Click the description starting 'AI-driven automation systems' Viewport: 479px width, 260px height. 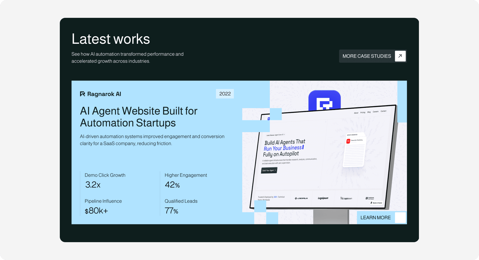[x=152, y=140]
